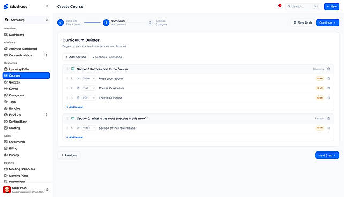344x197 pixels.
Task: Add Lesson to Section 2
Action: click(74, 137)
